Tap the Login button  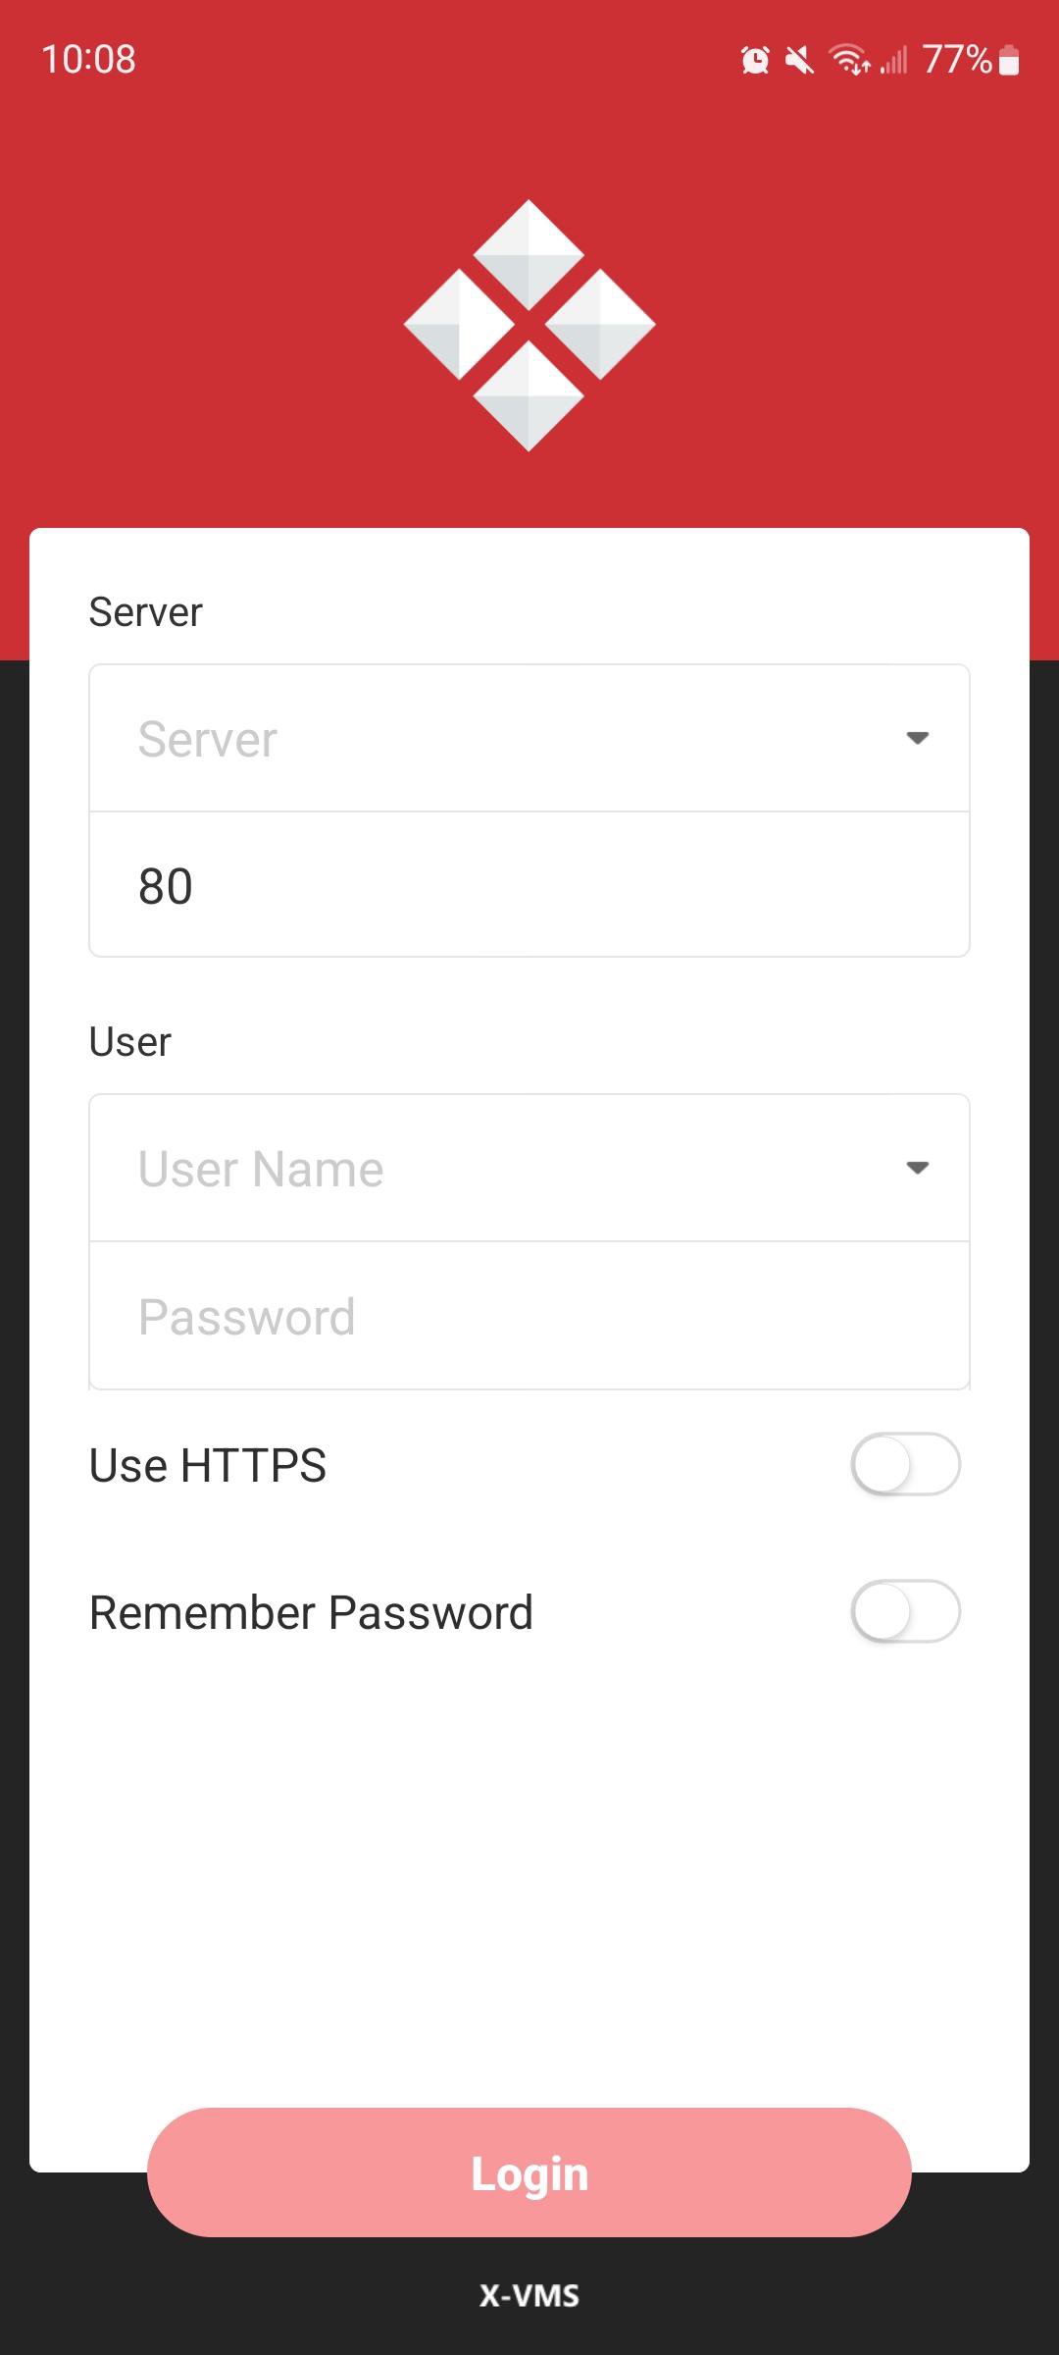click(x=529, y=2172)
